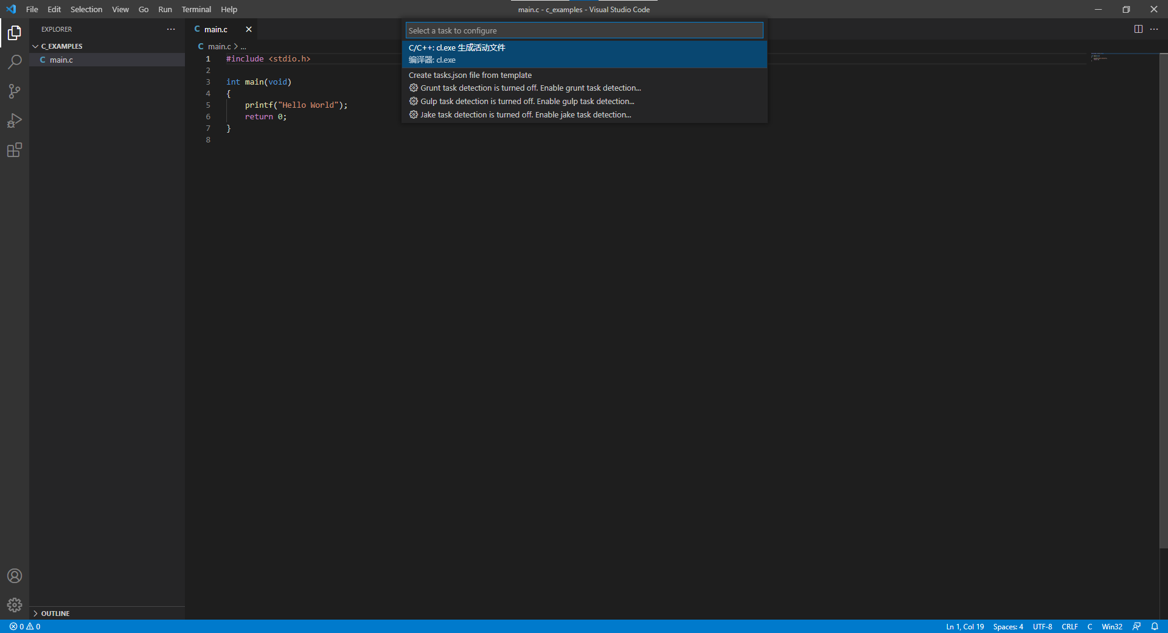Focus the Select a task to configure field
Image resolution: width=1168 pixels, height=633 pixels.
tap(584, 30)
